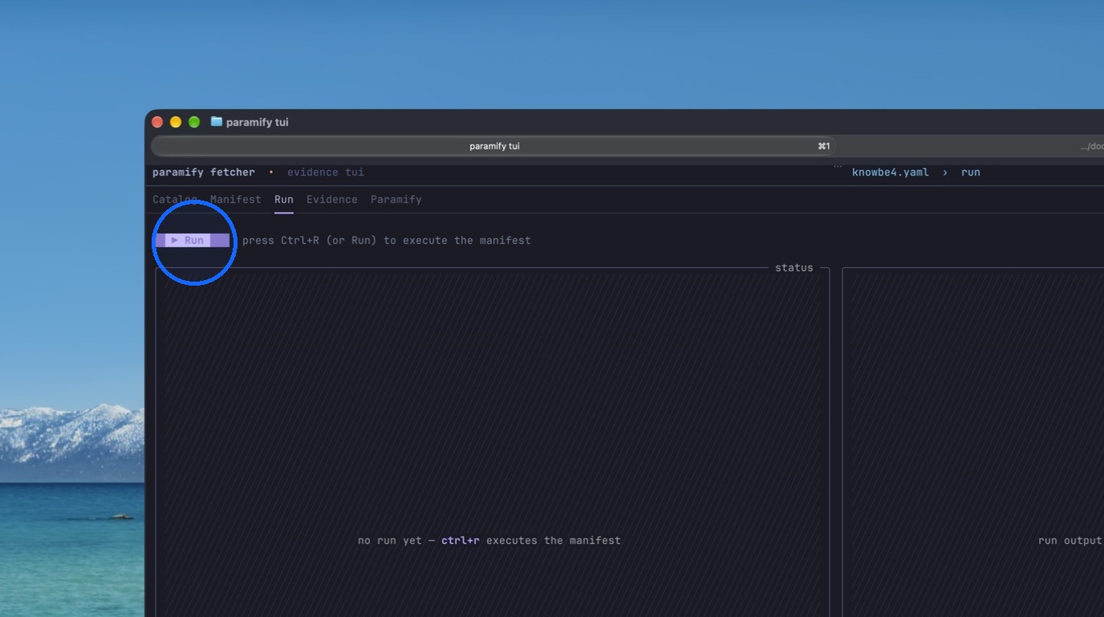The image size is (1104, 617).
Task: Click the 'paramify fetcher' header text
Action: pyautogui.click(x=204, y=172)
